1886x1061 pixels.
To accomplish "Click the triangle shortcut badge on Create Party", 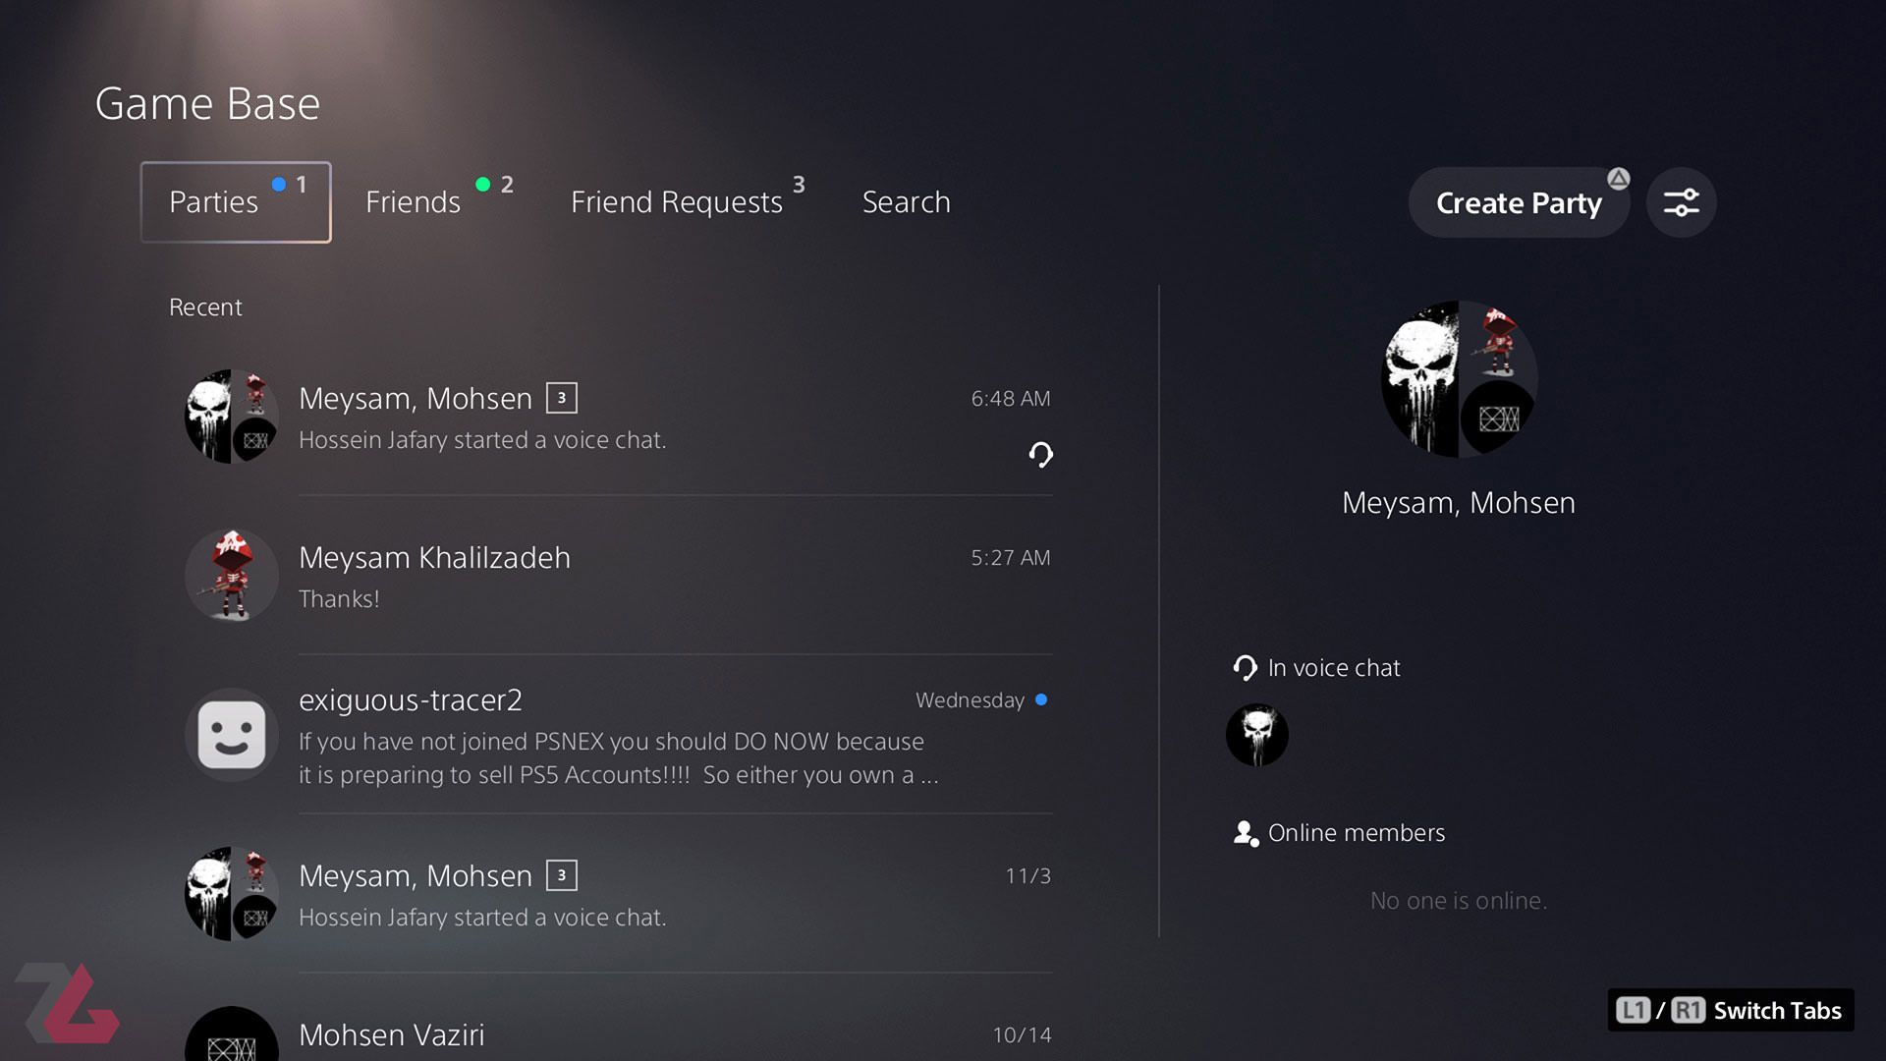I will (1618, 179).
